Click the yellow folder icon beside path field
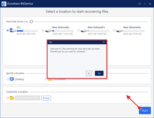 [12, 98]
